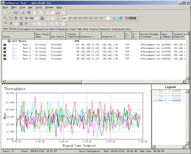Click the Pair 4 cyan legend entry

(x=167, y=98)
